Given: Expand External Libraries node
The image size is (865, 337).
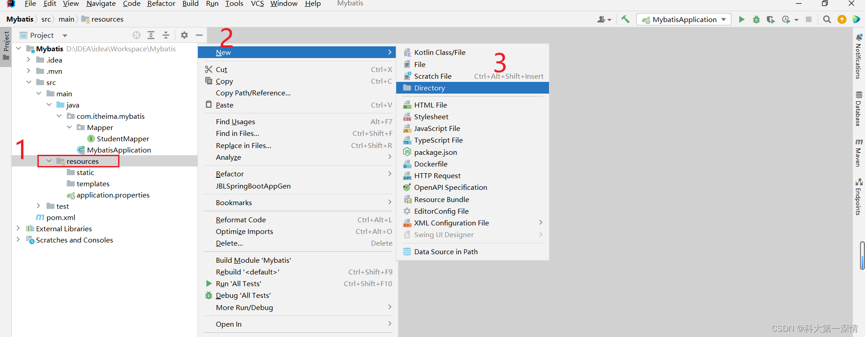Looking at the screenshot, I should 18,228.
